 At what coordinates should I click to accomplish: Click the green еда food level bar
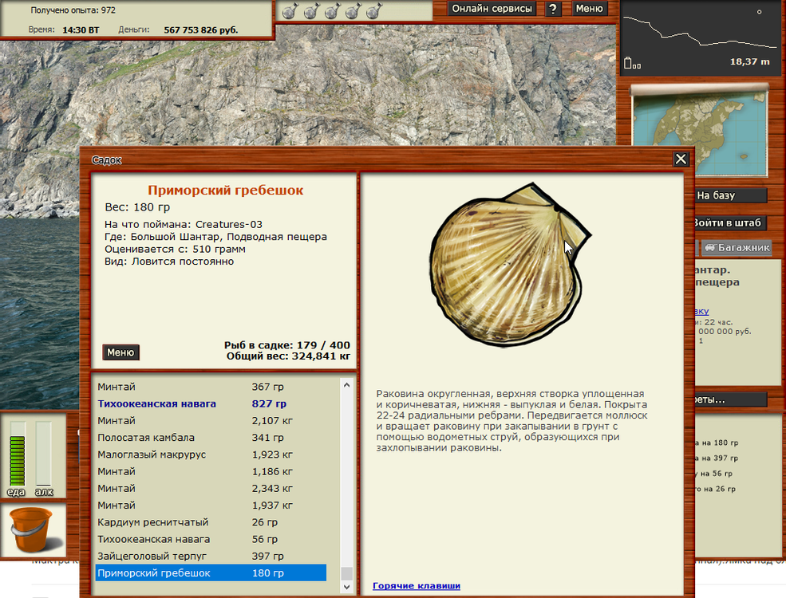tap(17, 454)
